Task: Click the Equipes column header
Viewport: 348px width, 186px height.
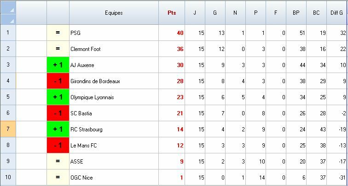Action: pos(114,13)
